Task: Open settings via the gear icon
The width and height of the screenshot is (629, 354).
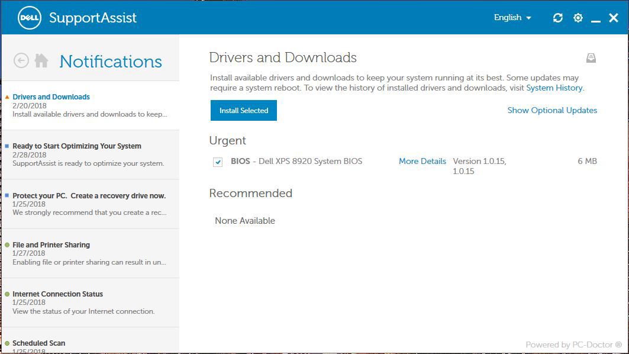Action: pyautogui.click(x=578, y=18)
